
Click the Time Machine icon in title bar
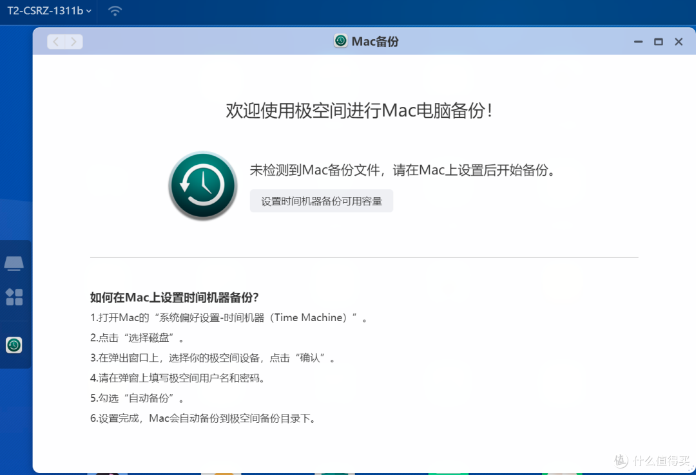coord(340,41)
